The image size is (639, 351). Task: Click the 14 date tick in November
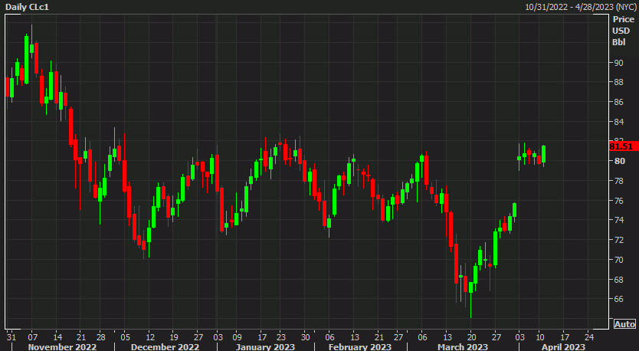[x=57, y=337]
